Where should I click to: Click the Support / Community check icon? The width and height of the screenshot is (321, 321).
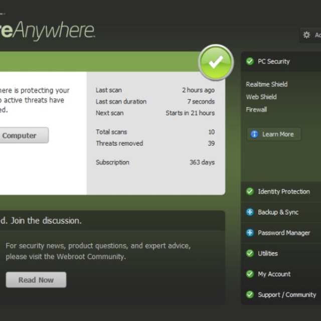point(250,294)
